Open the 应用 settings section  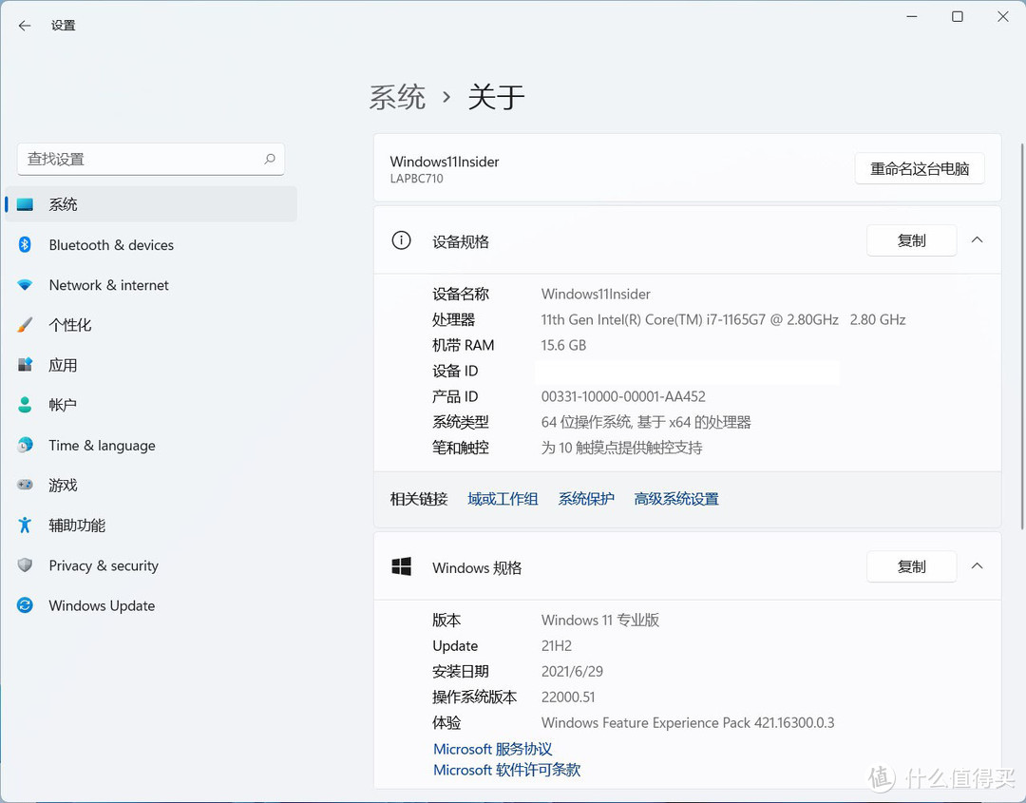click(62, 365)
